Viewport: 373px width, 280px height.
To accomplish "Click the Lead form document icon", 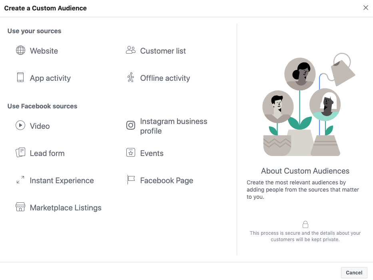I will 20,152.
